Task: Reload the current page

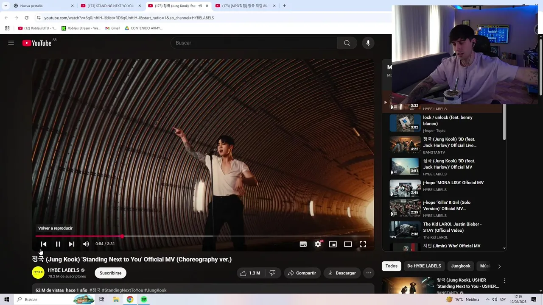Action: tap(26, 18)
